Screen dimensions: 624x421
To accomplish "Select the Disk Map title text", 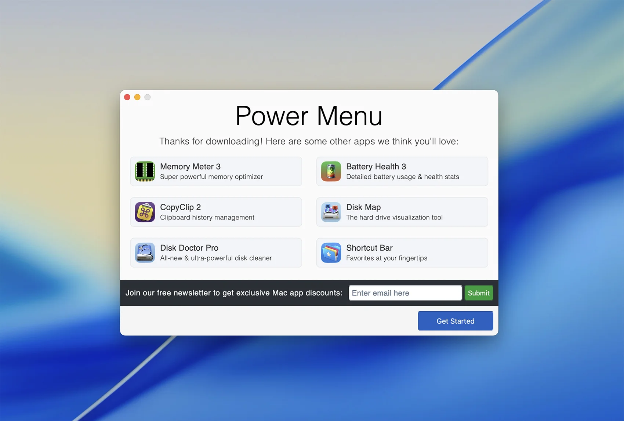I will pos(363,207).
